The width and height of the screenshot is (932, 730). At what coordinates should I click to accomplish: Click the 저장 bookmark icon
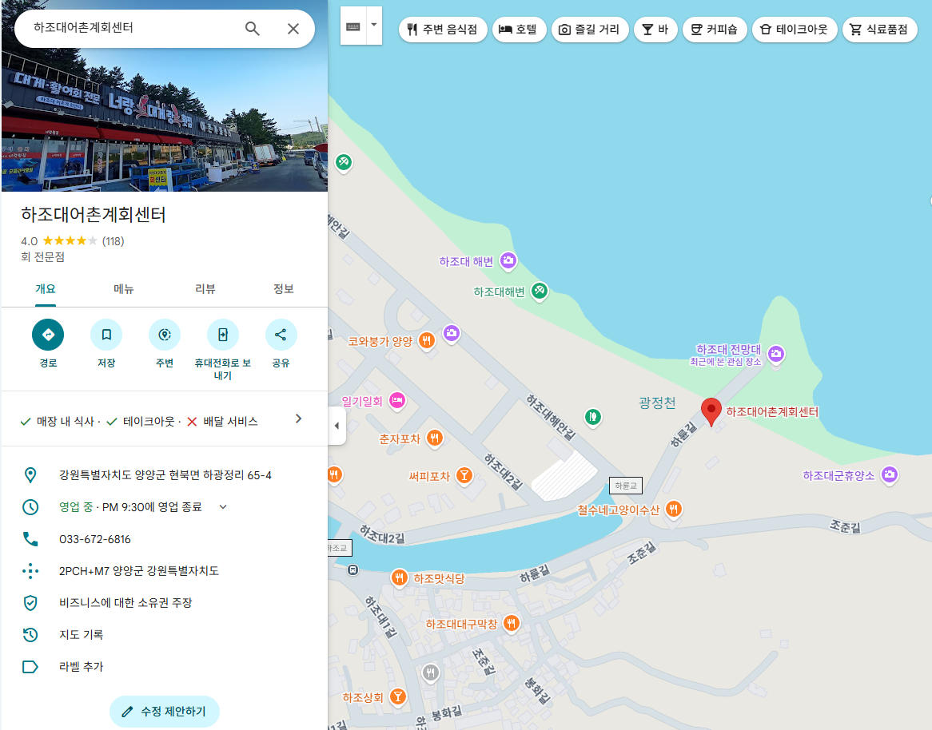(x=106, y=335)
